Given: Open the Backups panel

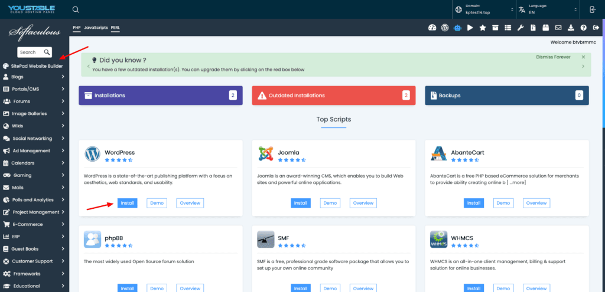Looking at the screenshot, I should pos(507,96).
